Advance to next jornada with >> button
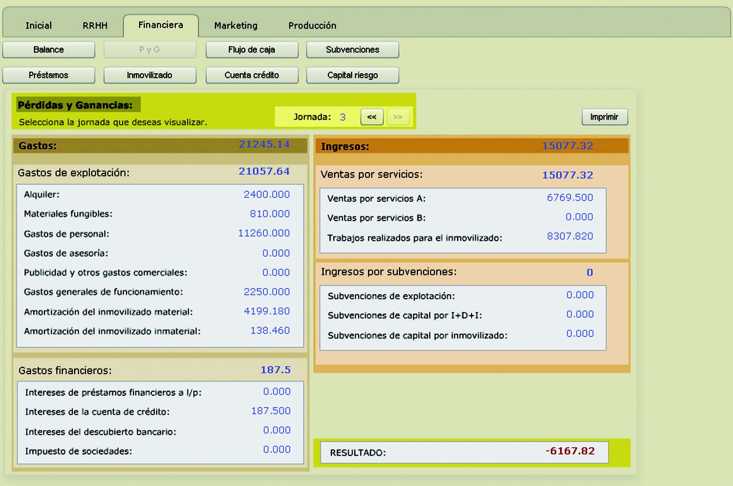The width and height of the screenshot is (733, 486). pyautogui.click(x=398, y=117)
